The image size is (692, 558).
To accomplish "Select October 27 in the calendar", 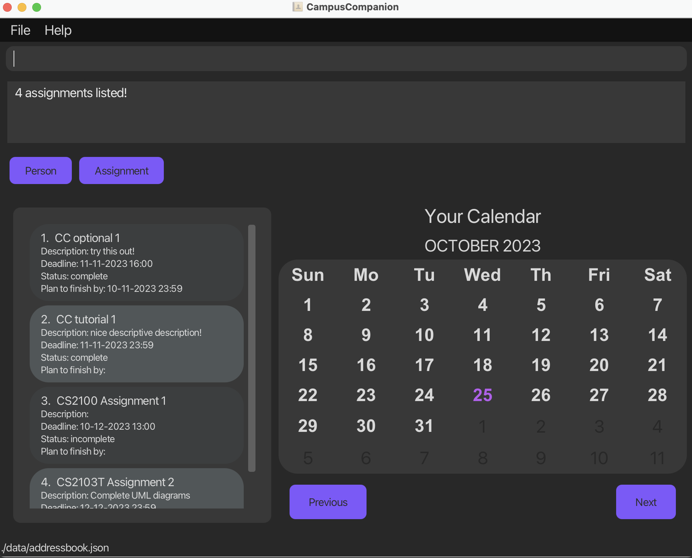I will [599, 395].
